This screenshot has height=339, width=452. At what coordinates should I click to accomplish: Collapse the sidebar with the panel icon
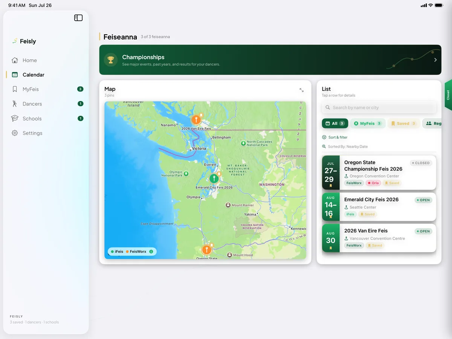tap(78, 18)
